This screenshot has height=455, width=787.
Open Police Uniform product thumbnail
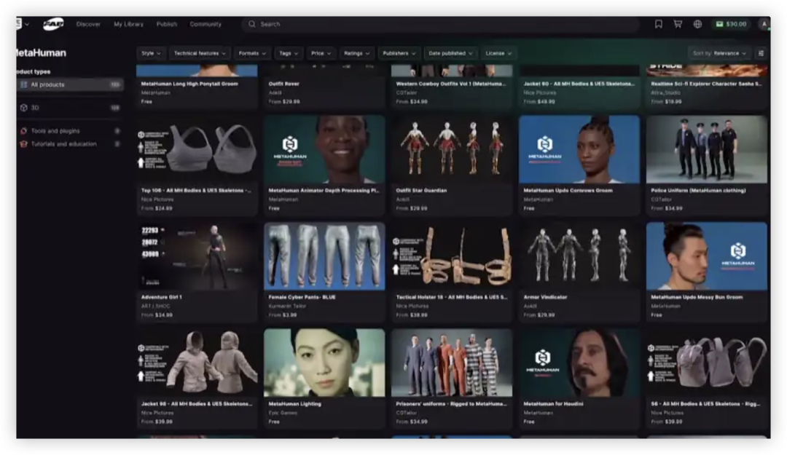tap(707, 149)
